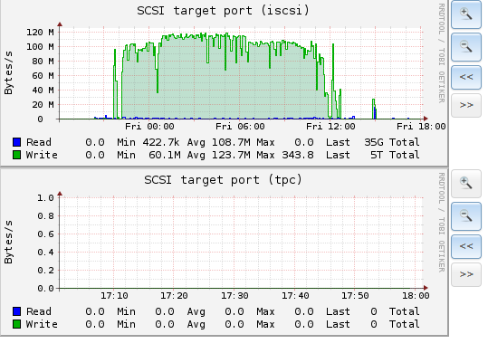This screenshot has width=488, height=353.
Task: Click the '120 M' y-axis label
Action: [x=40, y=33]
